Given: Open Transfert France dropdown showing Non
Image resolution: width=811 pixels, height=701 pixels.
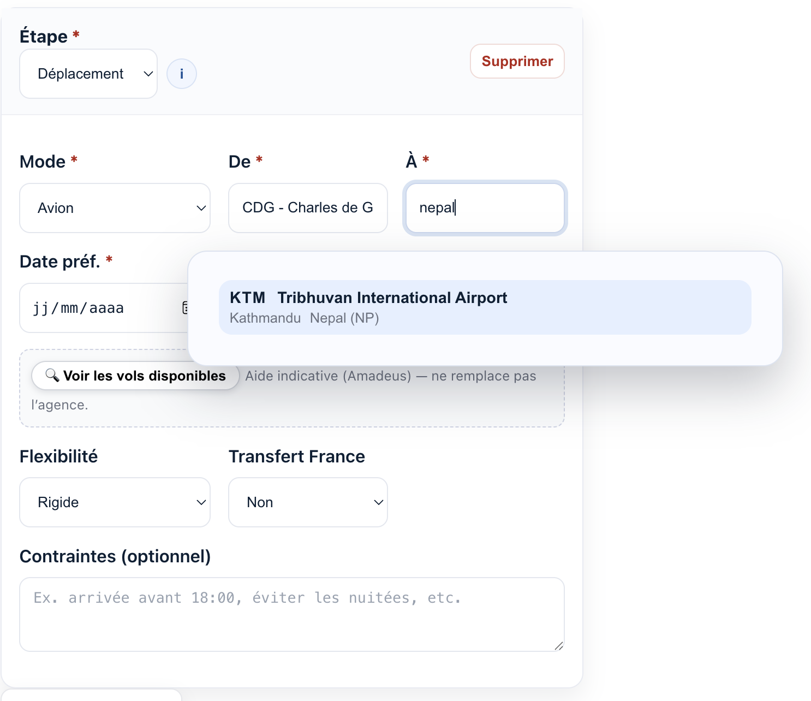Looking at the screenshot, I should [307, 502].
